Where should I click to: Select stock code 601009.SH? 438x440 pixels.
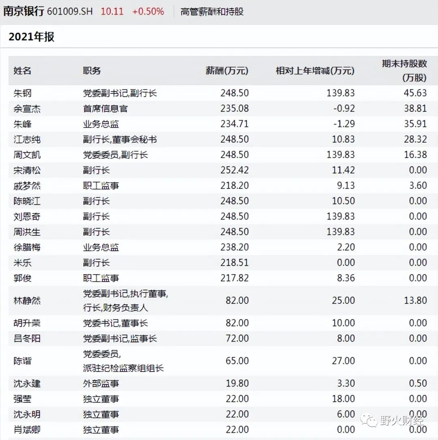click(70, 11)
